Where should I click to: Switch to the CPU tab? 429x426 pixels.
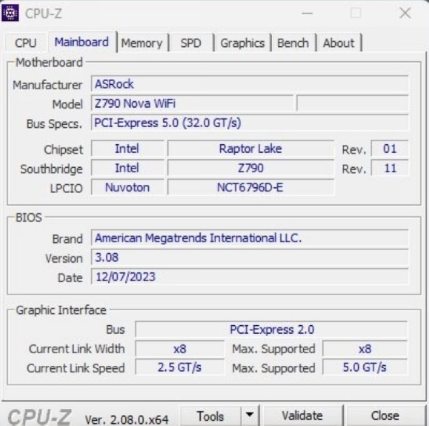(x=25, y=43)
